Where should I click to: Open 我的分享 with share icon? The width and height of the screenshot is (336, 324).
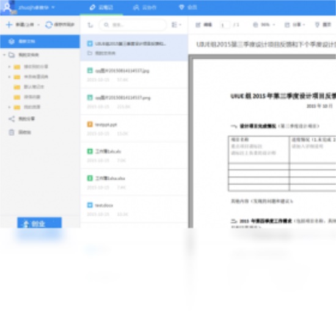(21, 119)
